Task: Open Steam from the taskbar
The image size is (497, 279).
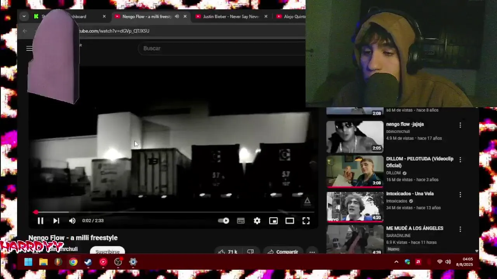Action: (x=88, y=262)
